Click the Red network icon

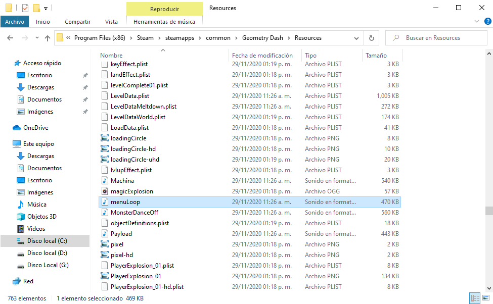point(16,281)
